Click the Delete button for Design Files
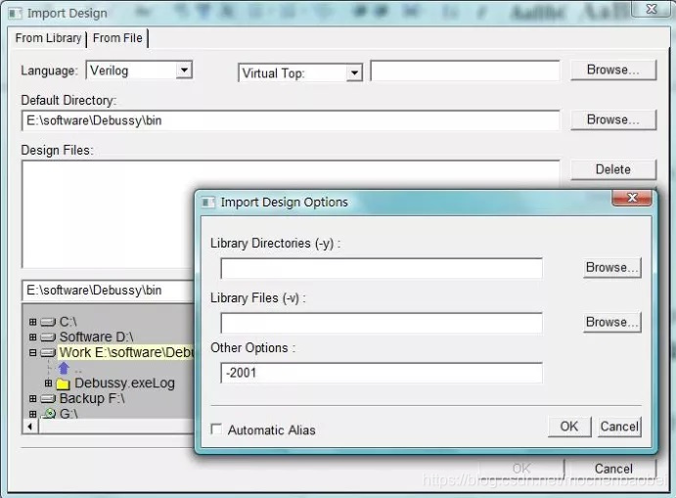Viewport: 676px width, 498px height. [x=612, y=169]
